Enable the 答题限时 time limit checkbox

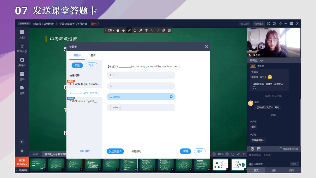coord(128,152)
